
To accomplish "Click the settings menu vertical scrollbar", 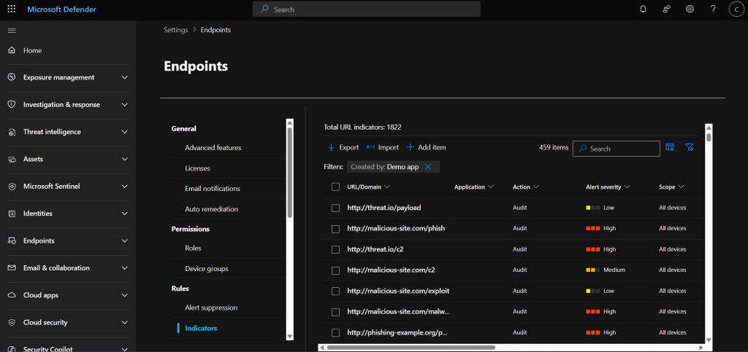I will pos(289,173).
